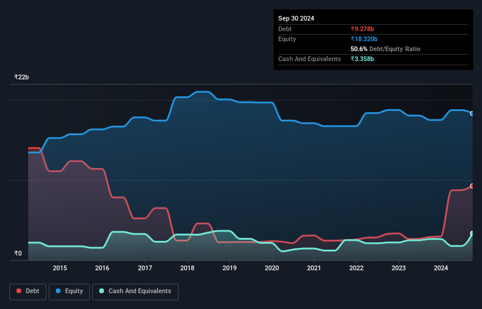Viewport: 482px width, 309px height.
Task: Click the 2018 x-axis label
Action: point(187,268)
